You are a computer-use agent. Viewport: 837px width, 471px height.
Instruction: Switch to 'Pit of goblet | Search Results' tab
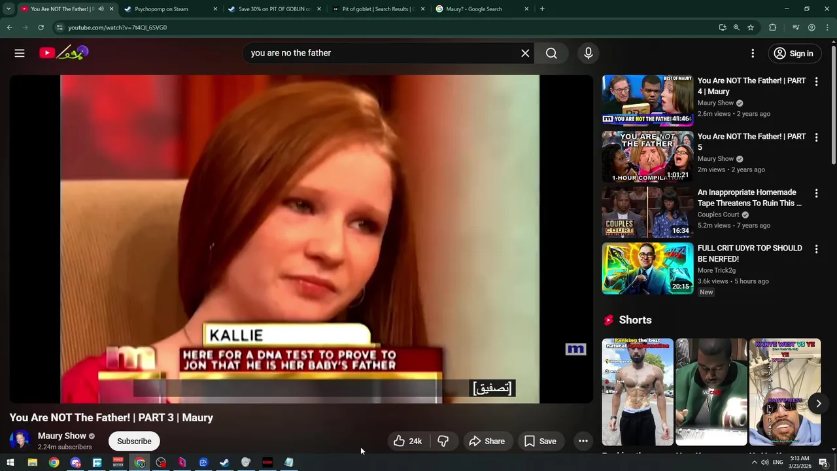(379, 9)
